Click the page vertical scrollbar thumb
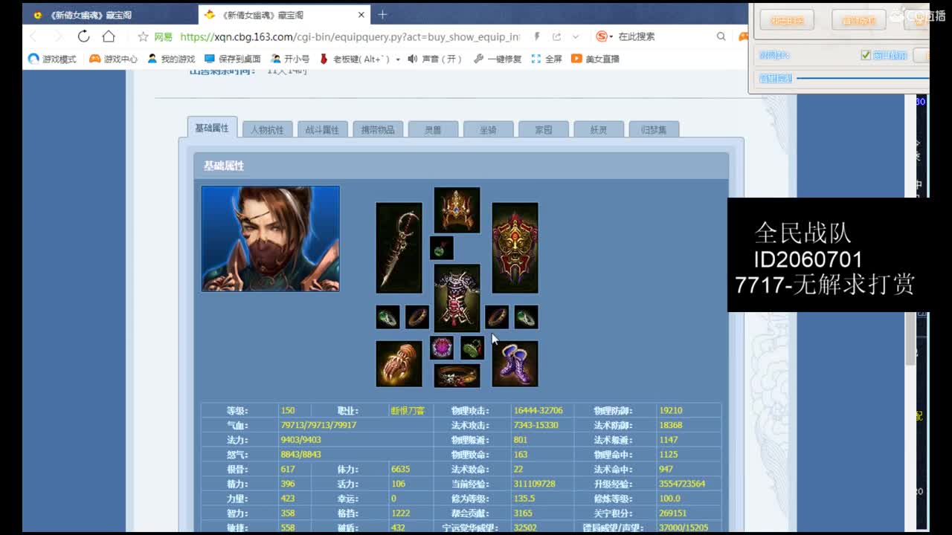 pos(910,338)
